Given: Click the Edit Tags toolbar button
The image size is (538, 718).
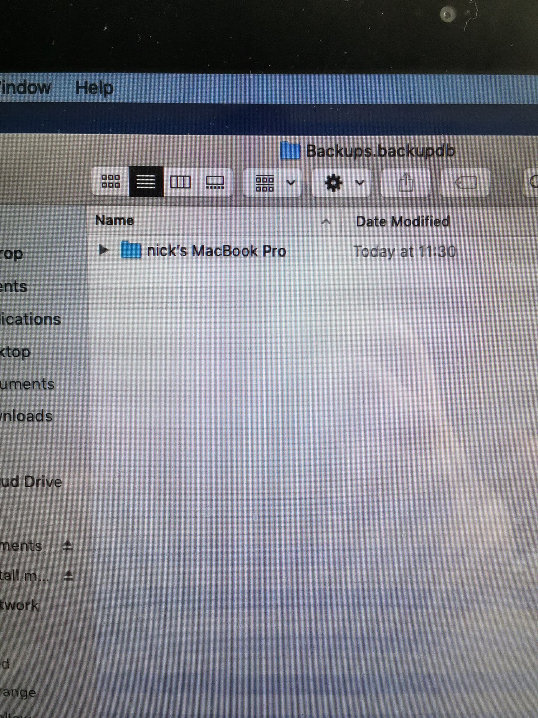Looking at the screenshot, I should point(465,183).
